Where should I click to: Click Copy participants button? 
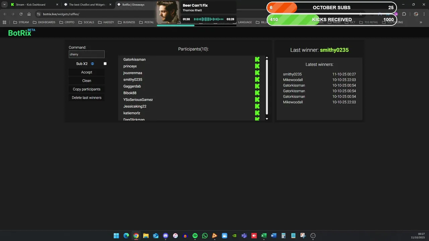(86, 89)
